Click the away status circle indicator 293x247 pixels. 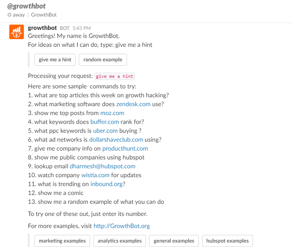click(x=9, y=15)
